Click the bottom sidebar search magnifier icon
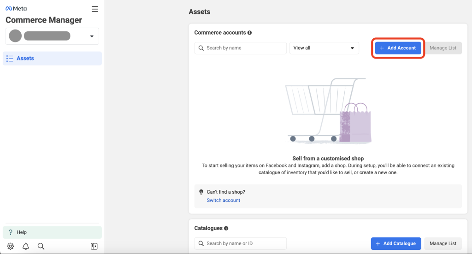This screenshot has width=472, height=254. (x=41, y=246)
